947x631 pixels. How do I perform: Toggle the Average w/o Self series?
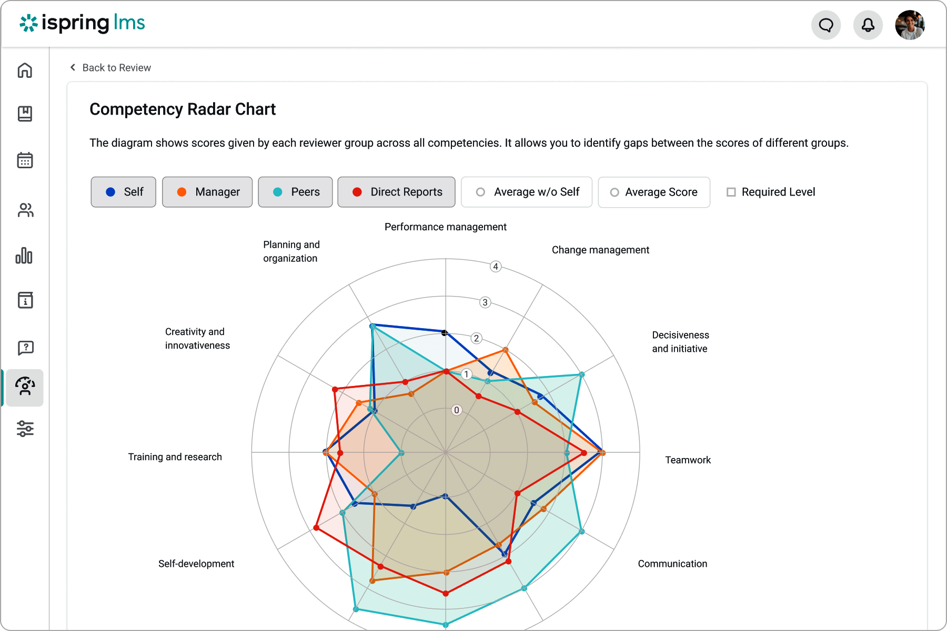tap(526, 192)
